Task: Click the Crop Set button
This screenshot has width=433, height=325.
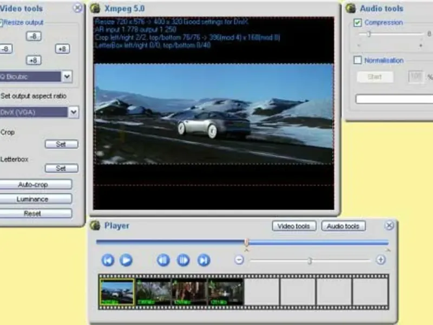Action: pos(61,144)
